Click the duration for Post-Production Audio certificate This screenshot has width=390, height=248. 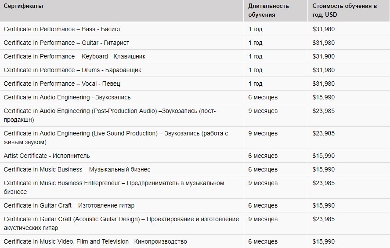[263, 111]
